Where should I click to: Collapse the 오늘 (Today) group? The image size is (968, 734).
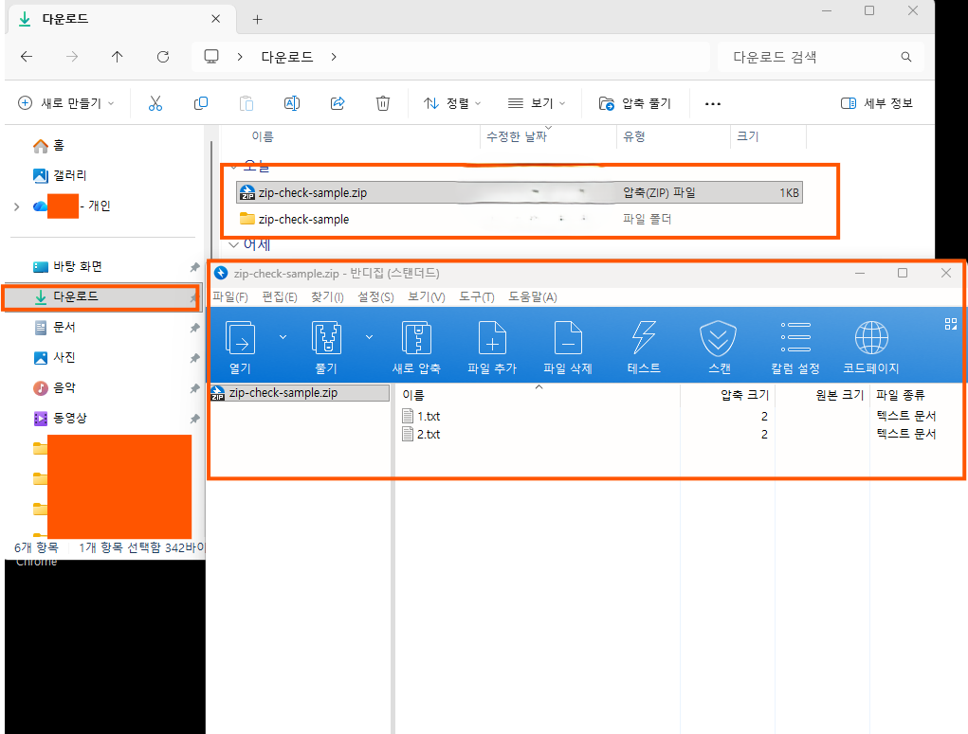click(x=234, y=167)
